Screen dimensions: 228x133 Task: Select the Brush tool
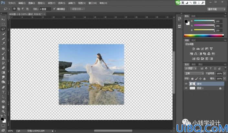(3, 54)
